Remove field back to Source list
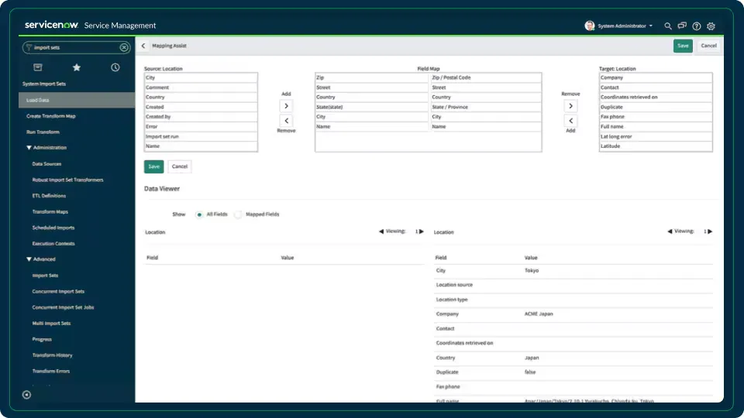 [x=286, y=121]
